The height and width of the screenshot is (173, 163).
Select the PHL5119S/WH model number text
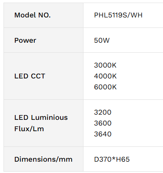click(118, 15)
